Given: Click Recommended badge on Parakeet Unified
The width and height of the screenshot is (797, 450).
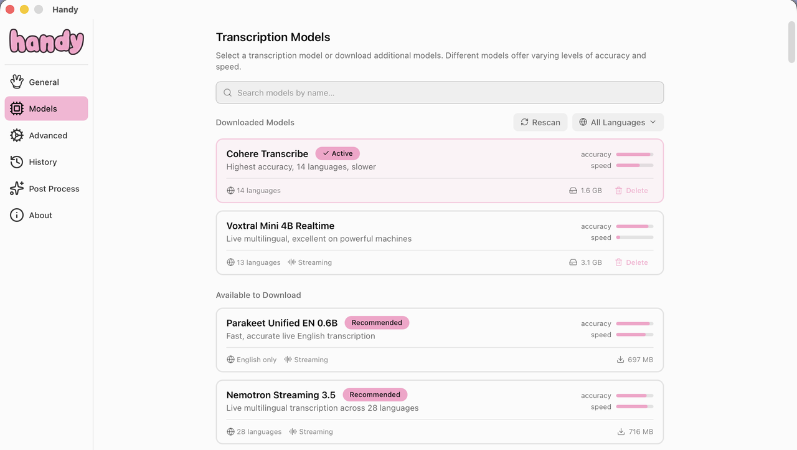Looking at the screenshot, I should tap(377, 323).
